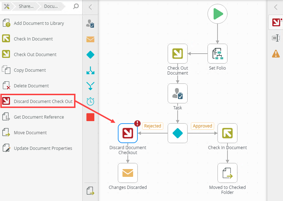Select the Changes Discarded email step

coord(128,173)
